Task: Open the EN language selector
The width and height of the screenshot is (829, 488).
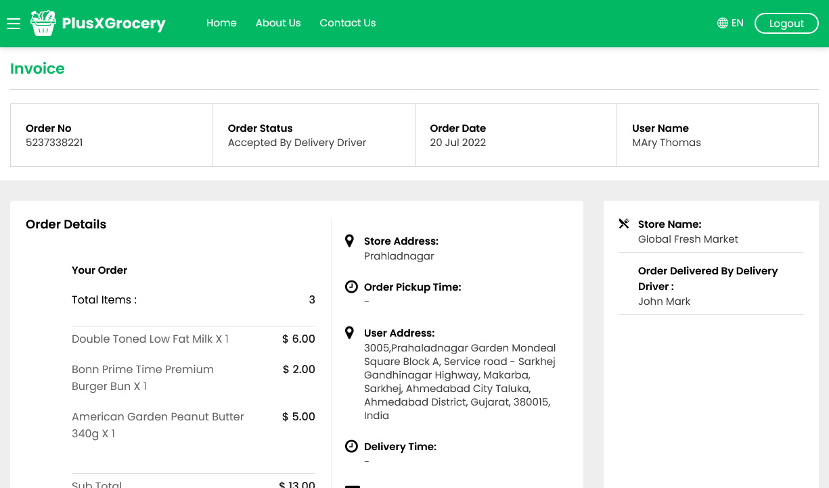Action: point(730,23)
